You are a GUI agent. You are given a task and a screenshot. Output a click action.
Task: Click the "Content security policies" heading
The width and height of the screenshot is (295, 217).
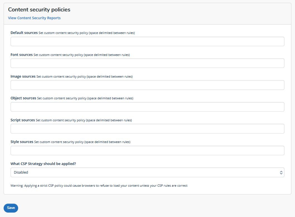tap(39, 10)
